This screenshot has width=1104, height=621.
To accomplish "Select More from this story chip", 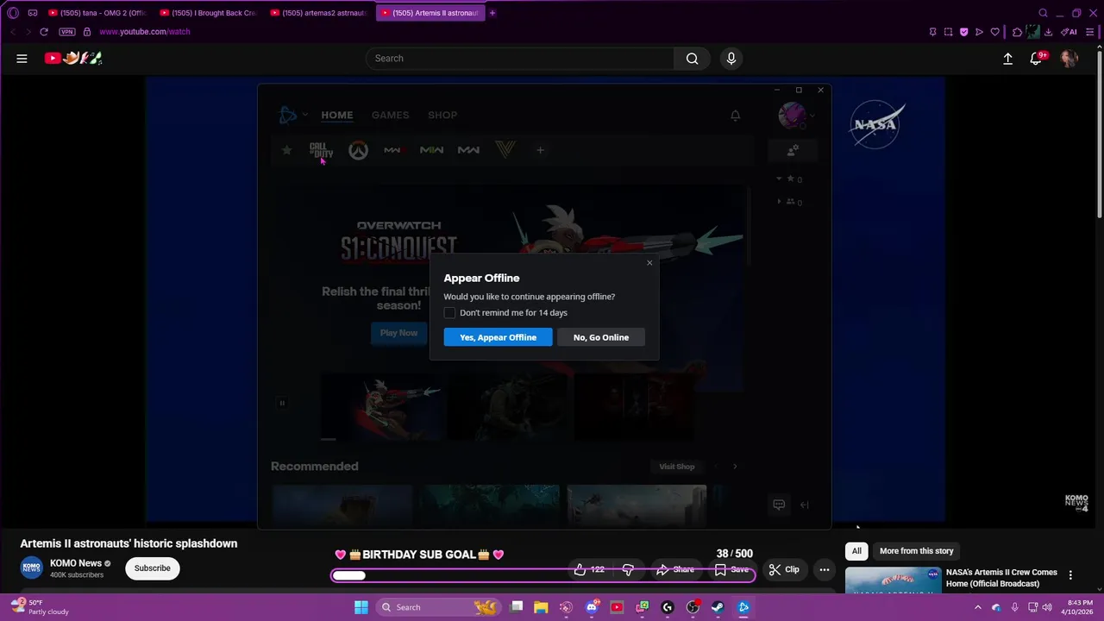I will pos(916,551).
